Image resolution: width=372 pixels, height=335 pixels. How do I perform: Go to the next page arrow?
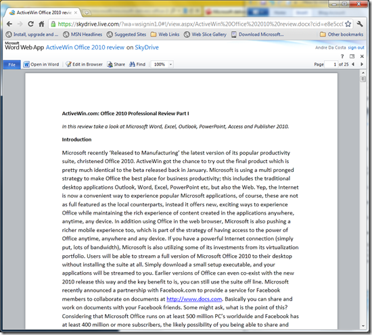tap(362, 64)
